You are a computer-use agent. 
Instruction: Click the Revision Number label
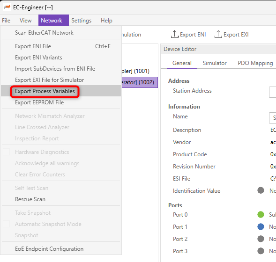click(194, 167)
